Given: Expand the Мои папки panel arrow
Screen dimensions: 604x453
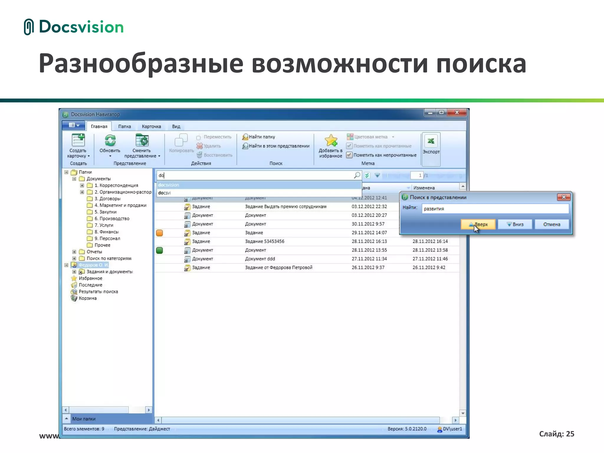Looking at the screenshot, I should [x=67, y=418].
